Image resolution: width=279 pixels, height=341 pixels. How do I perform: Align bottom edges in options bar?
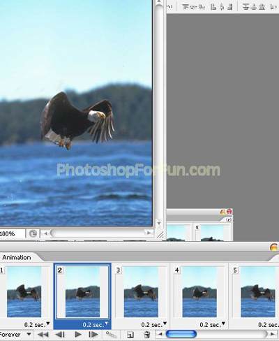click(202, 7)
